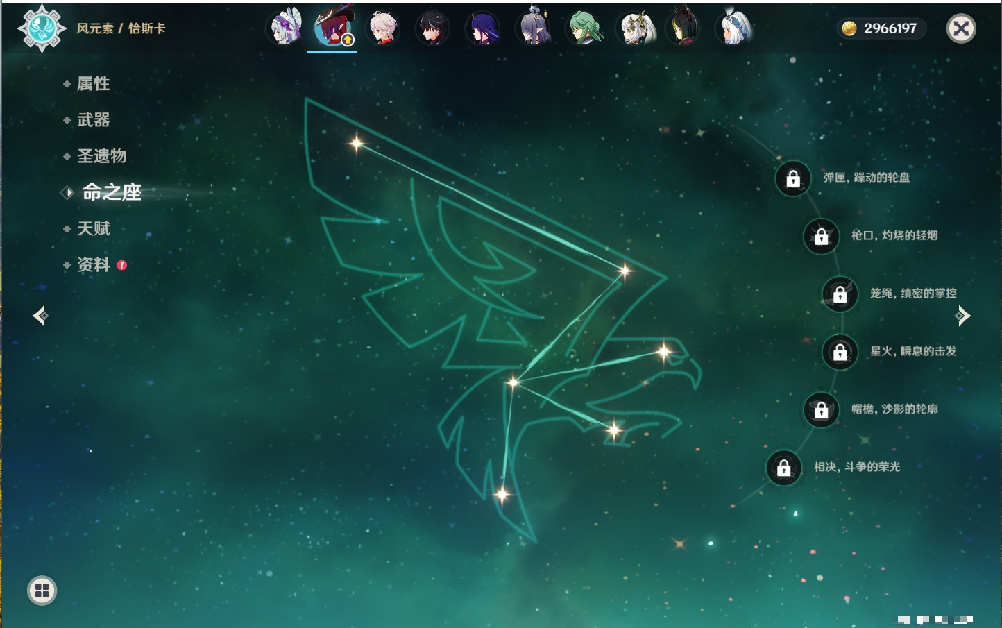Switch to the 圣遗物 artifacts tab

[x=101, y=156]
